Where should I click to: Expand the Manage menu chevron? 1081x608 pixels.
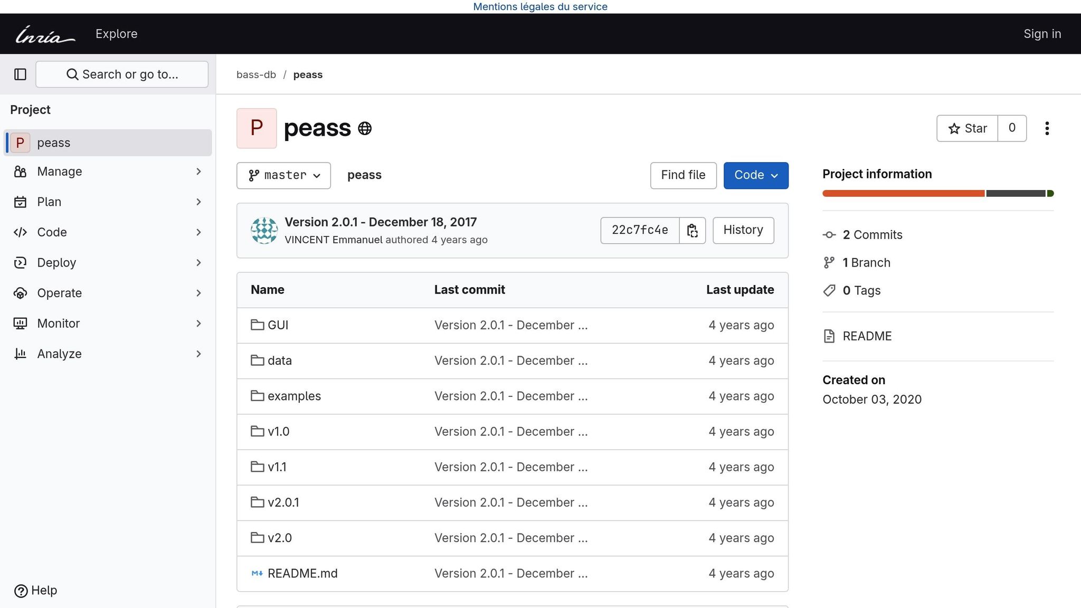198,172
